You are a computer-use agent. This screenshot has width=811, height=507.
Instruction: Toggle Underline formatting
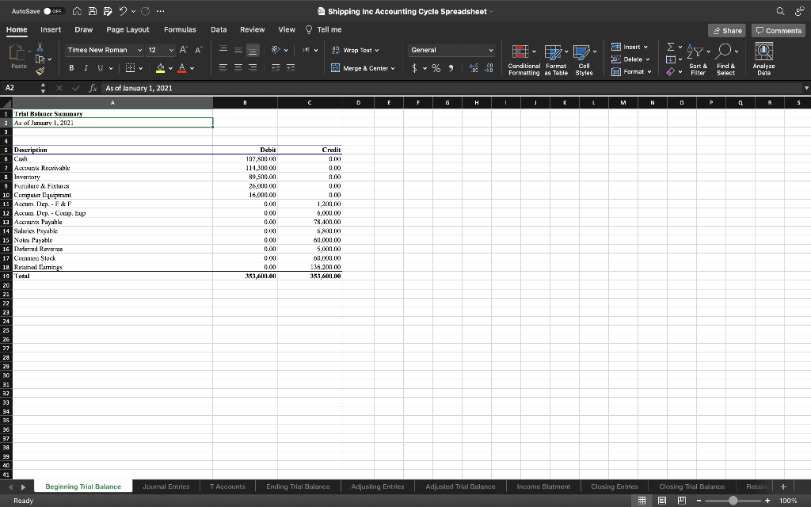[100, 68]
